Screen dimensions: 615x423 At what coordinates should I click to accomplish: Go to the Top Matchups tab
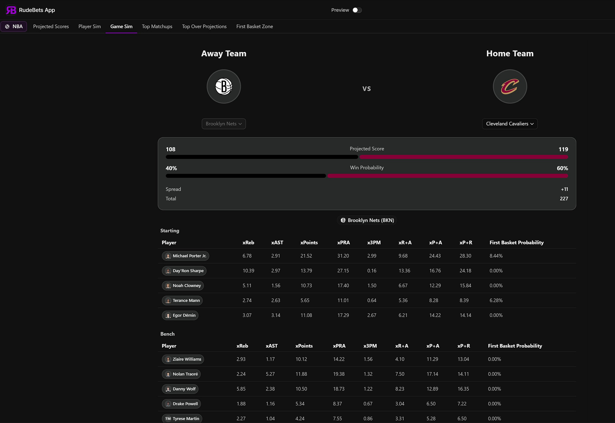click(x=157, y=26)
